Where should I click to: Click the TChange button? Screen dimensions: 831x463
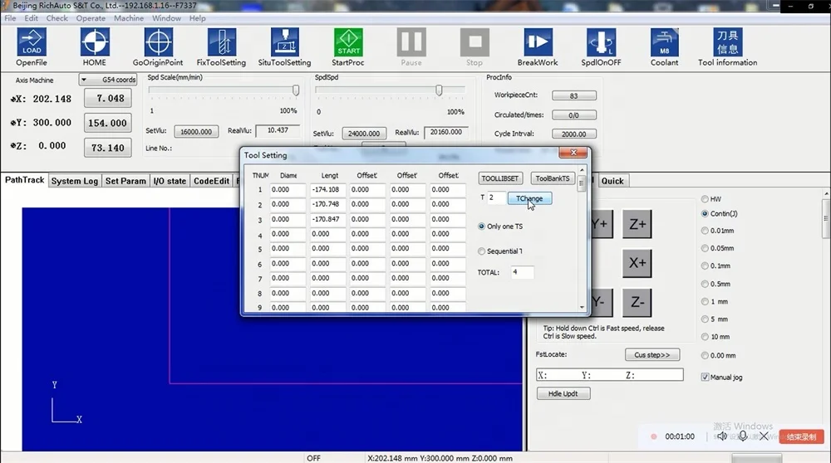[x=529, y=198]
